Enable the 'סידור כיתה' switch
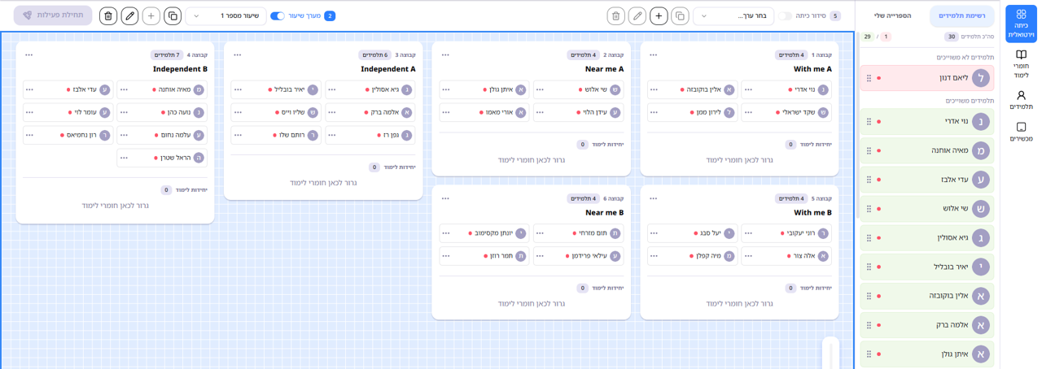Screen dimensions: 1042x369 pos(785,16)
